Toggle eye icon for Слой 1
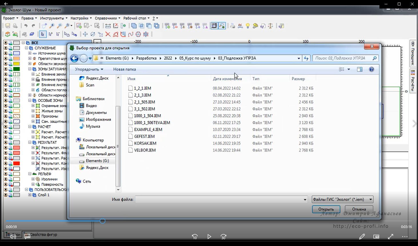Image resolution: width=418 pixels, height=246 pixels. [5, 195]
